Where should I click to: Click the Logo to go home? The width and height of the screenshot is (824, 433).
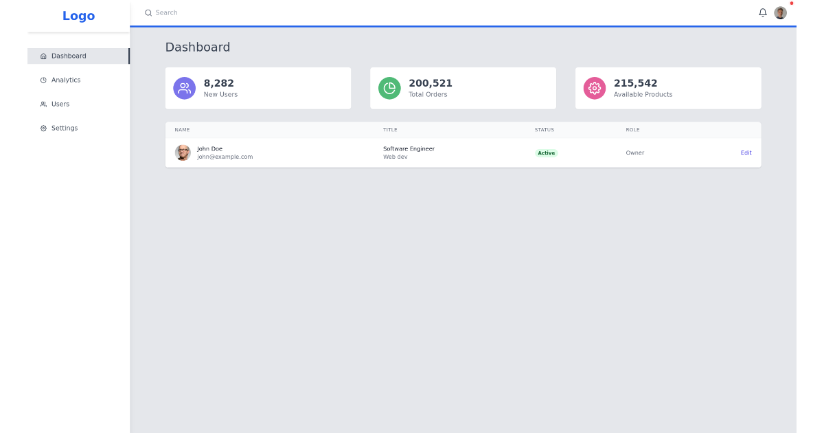(x=78, y=15)
